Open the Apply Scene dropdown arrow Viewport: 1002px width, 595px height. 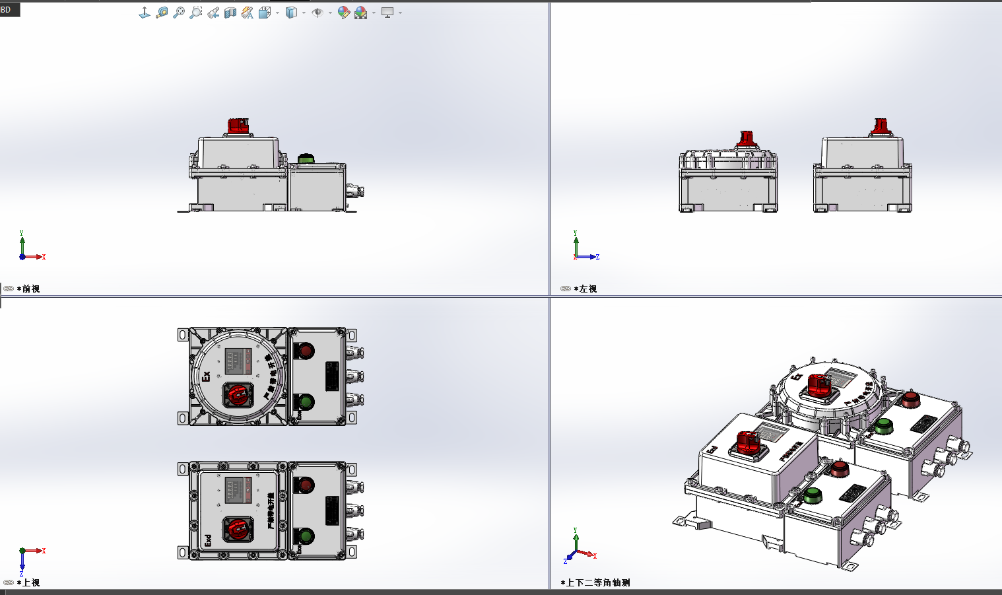point(374,13)
